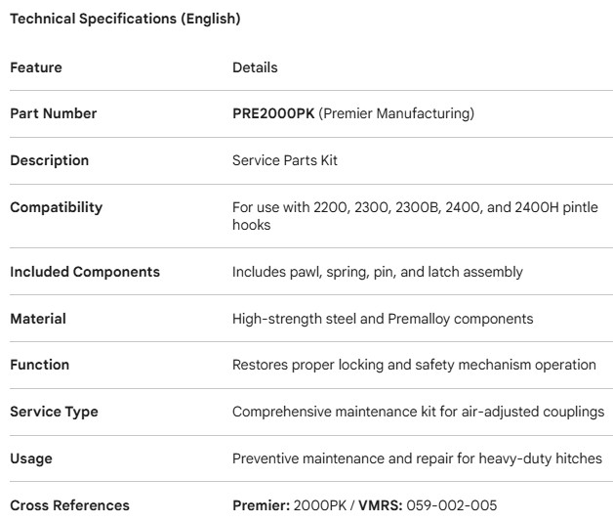Select the "Service Type" row label
Screen dimensions: 613x523
(54, 412)
